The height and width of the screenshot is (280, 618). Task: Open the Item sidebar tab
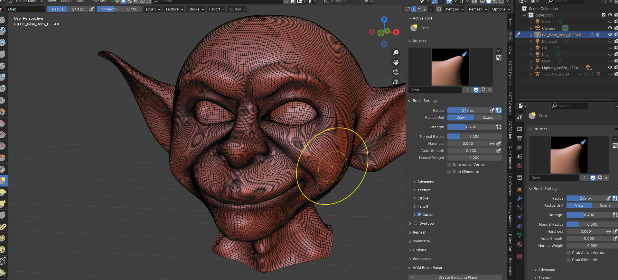pyautogui.click(x=510, y=22)
